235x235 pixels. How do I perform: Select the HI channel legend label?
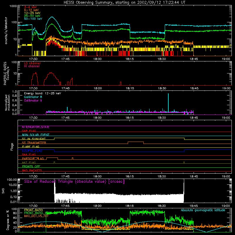click(32, 66)
